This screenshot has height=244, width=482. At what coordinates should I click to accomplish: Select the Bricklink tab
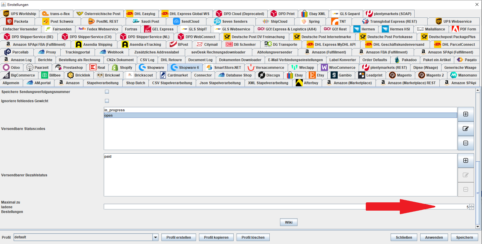pyautogui.click(x=79, y=75)
